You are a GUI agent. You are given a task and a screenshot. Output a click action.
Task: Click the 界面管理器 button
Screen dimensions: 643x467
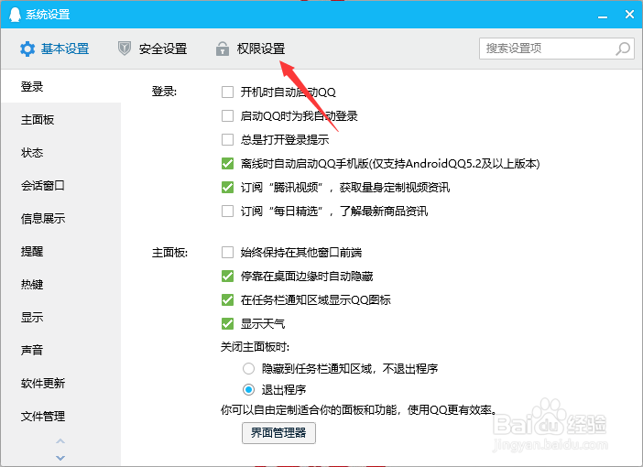tap(278, 433)
